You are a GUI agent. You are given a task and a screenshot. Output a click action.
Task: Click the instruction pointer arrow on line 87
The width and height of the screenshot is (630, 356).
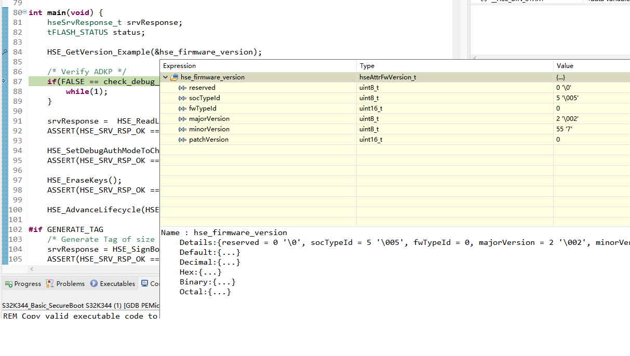point(4,81)
